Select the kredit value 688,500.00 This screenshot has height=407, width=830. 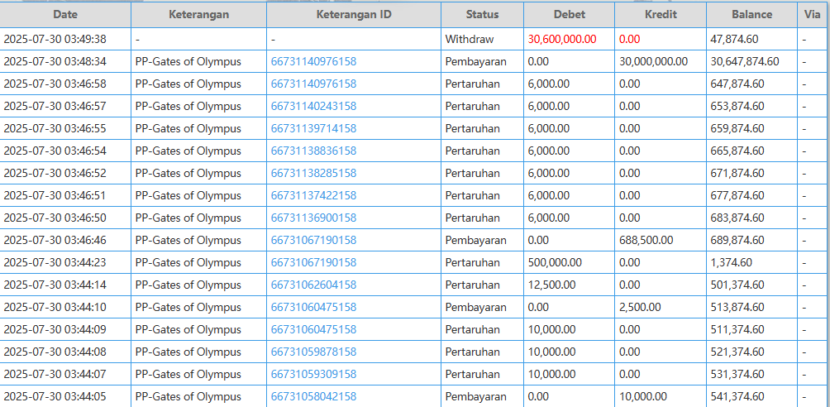click(x=646, y=240)
